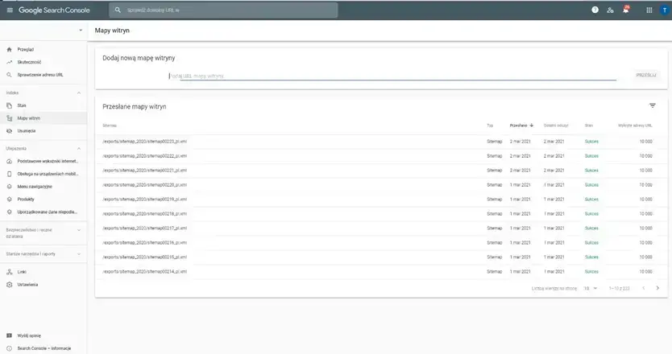Open the Google apps grid

[649, 10]
